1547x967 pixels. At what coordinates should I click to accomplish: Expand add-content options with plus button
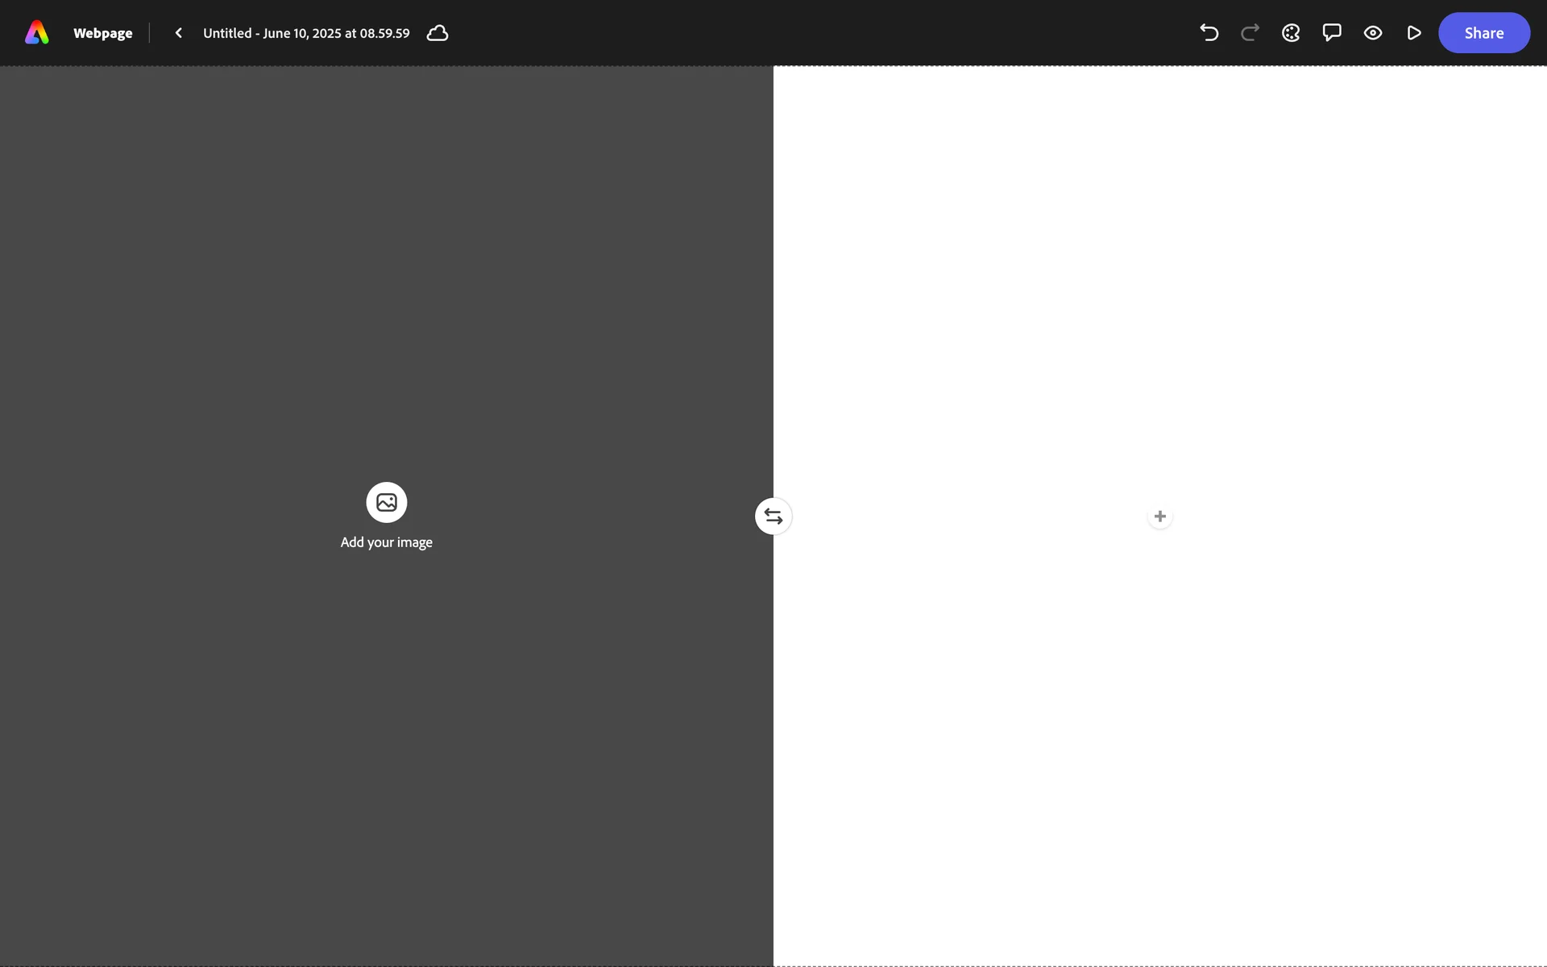(x=1159, y=517)
